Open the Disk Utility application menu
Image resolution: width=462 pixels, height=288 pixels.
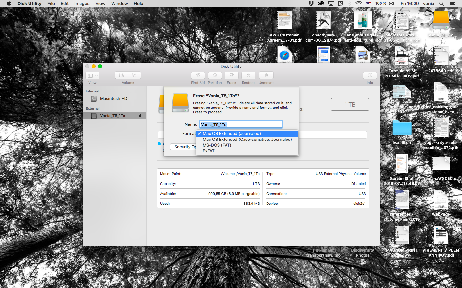[x=30, y=4]
